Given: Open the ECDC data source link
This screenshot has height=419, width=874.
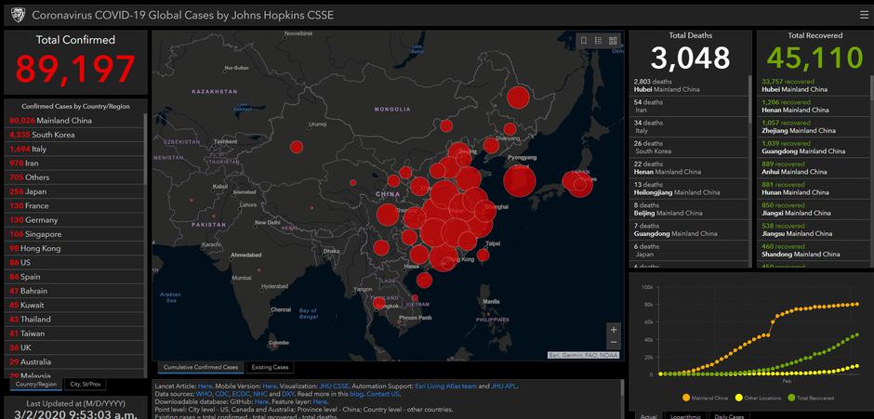Looking at the screenshot, I should 240,394.
